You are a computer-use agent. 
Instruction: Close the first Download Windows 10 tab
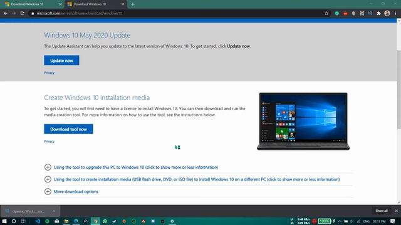pos(60,4)
